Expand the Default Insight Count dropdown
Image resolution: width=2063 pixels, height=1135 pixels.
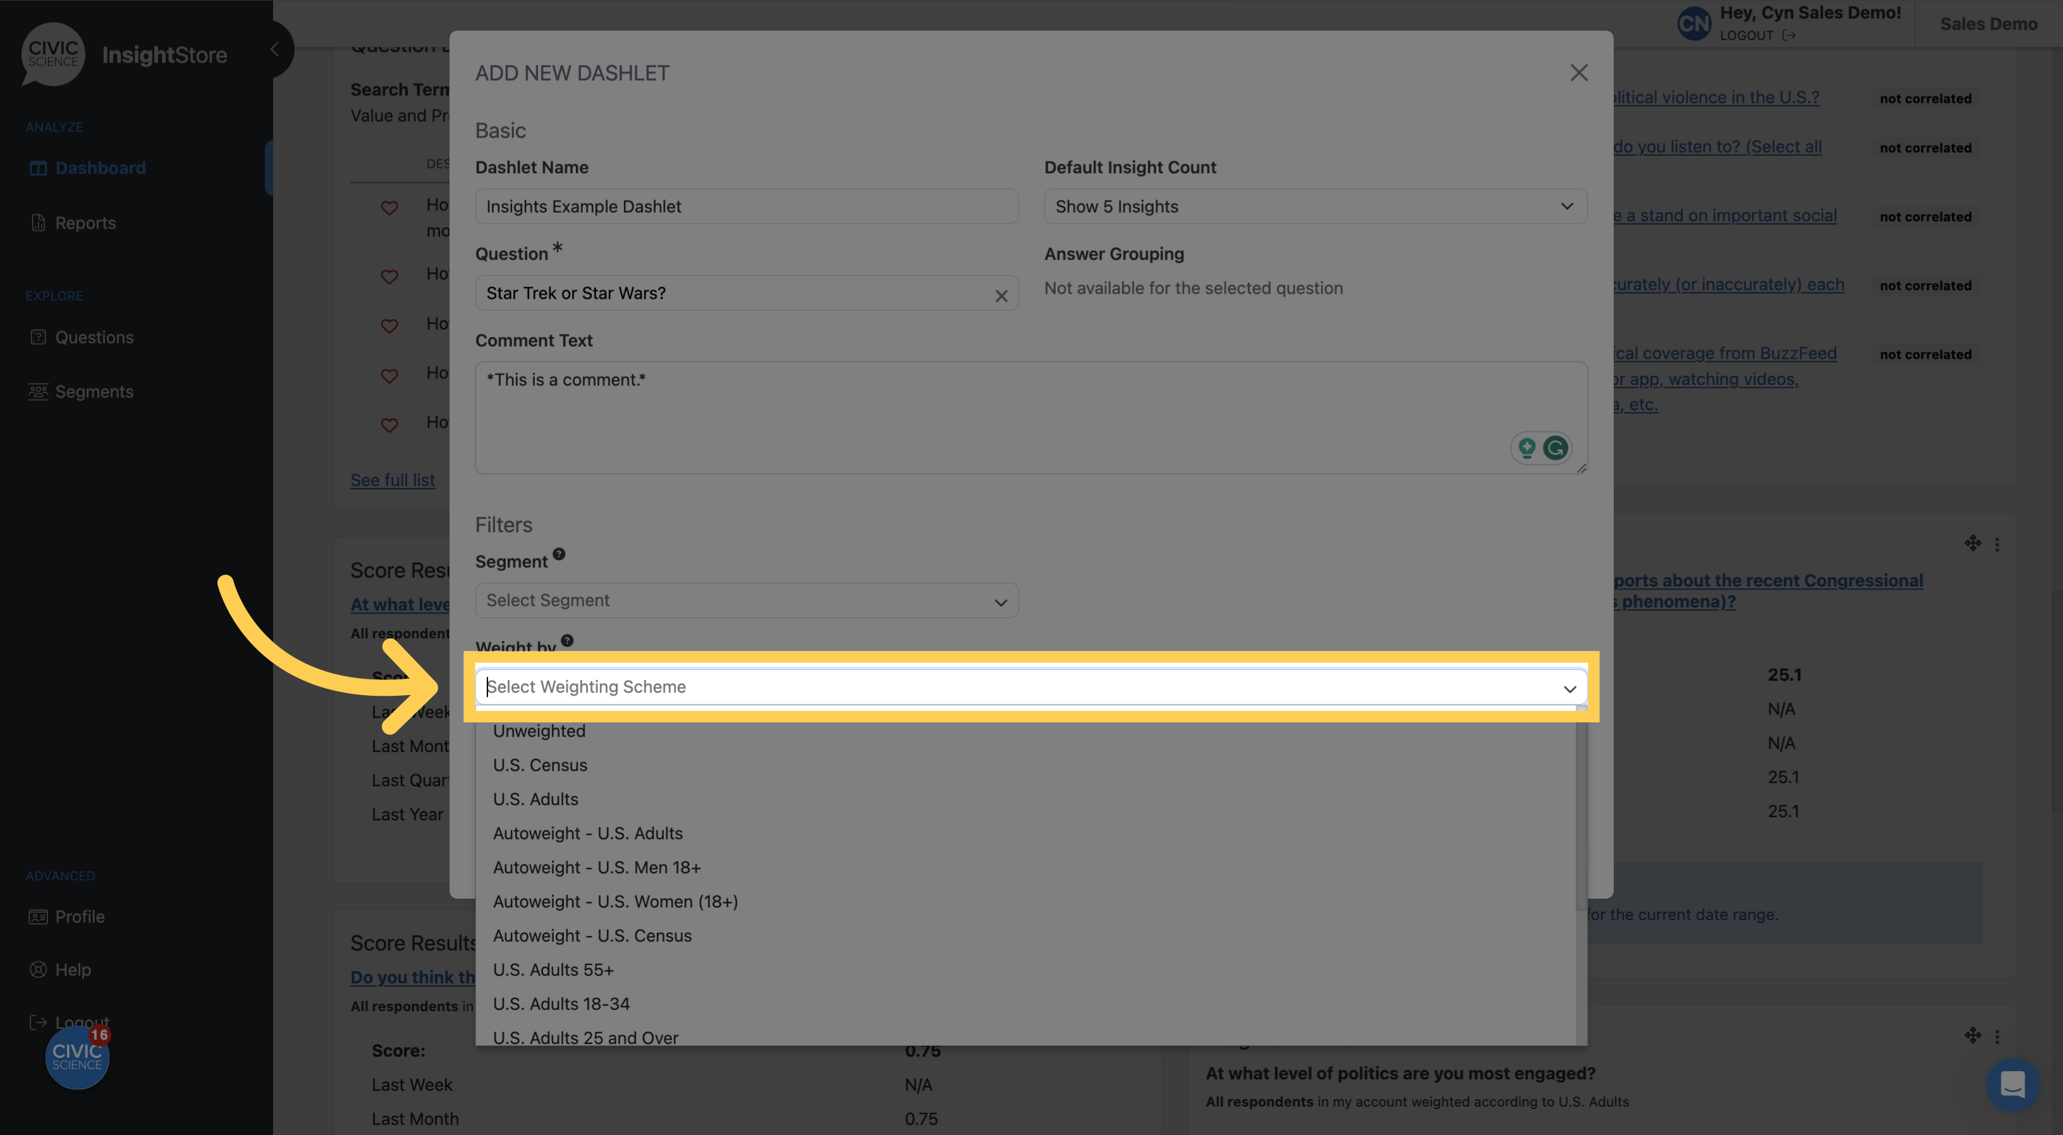1315,205
